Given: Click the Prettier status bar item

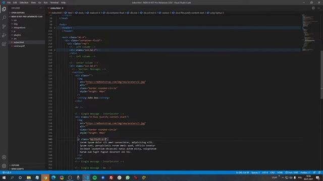Looking at the screenshot, I should click(x=305, y=172).
